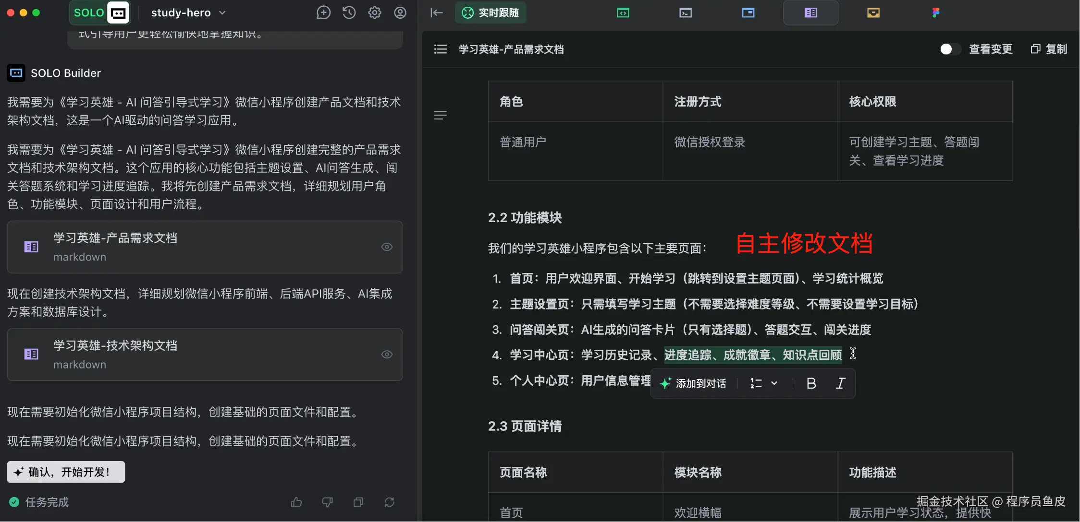Viewport: 1080px width, 522px height.
Task: Expand the list style dropdown chevron
Action: [774, 383]
